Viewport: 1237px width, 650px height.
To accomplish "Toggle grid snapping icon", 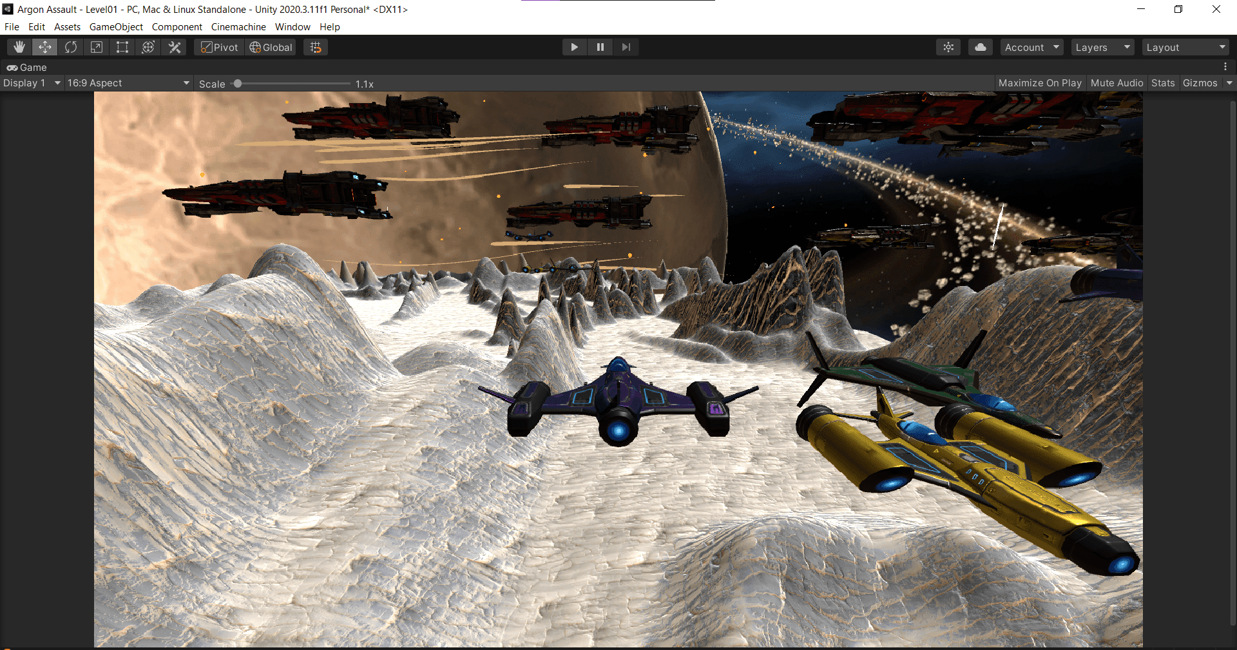I will [x=316, y=47].
